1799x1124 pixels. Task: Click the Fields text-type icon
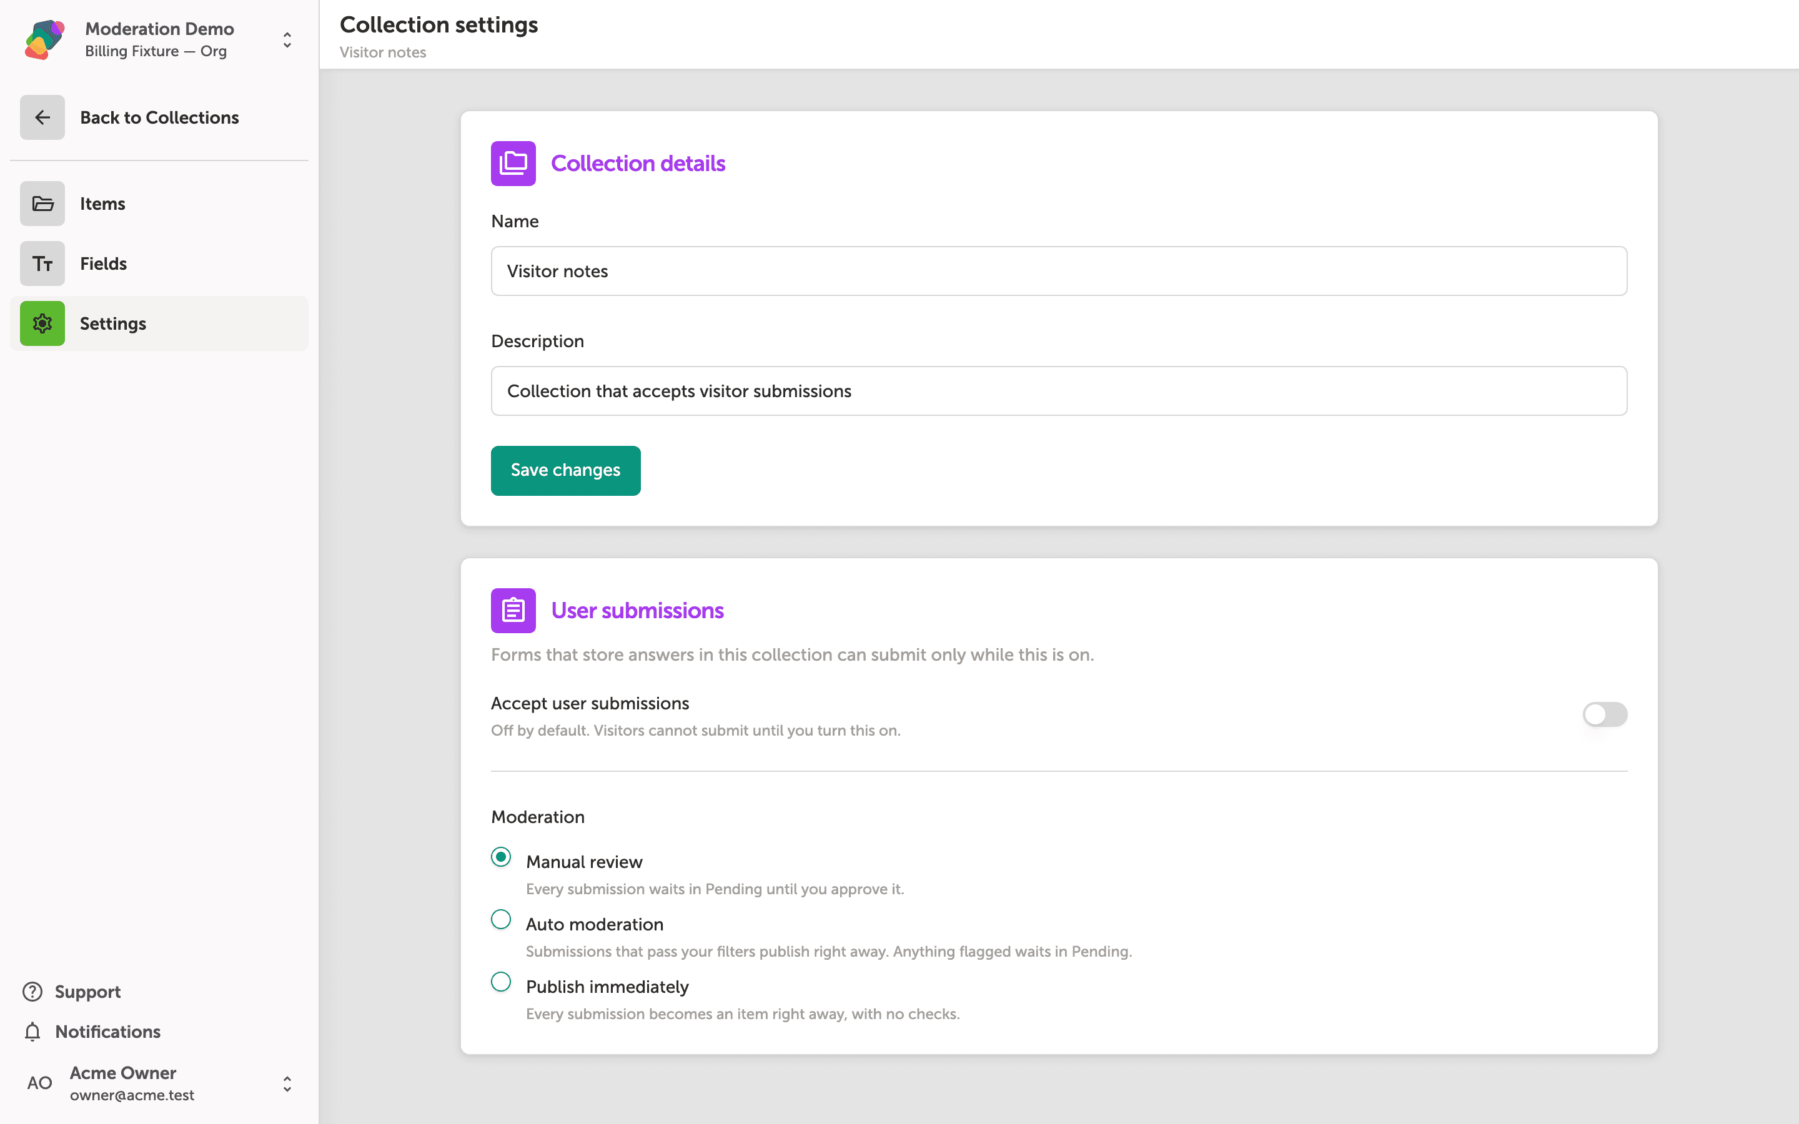coord(42,263)
